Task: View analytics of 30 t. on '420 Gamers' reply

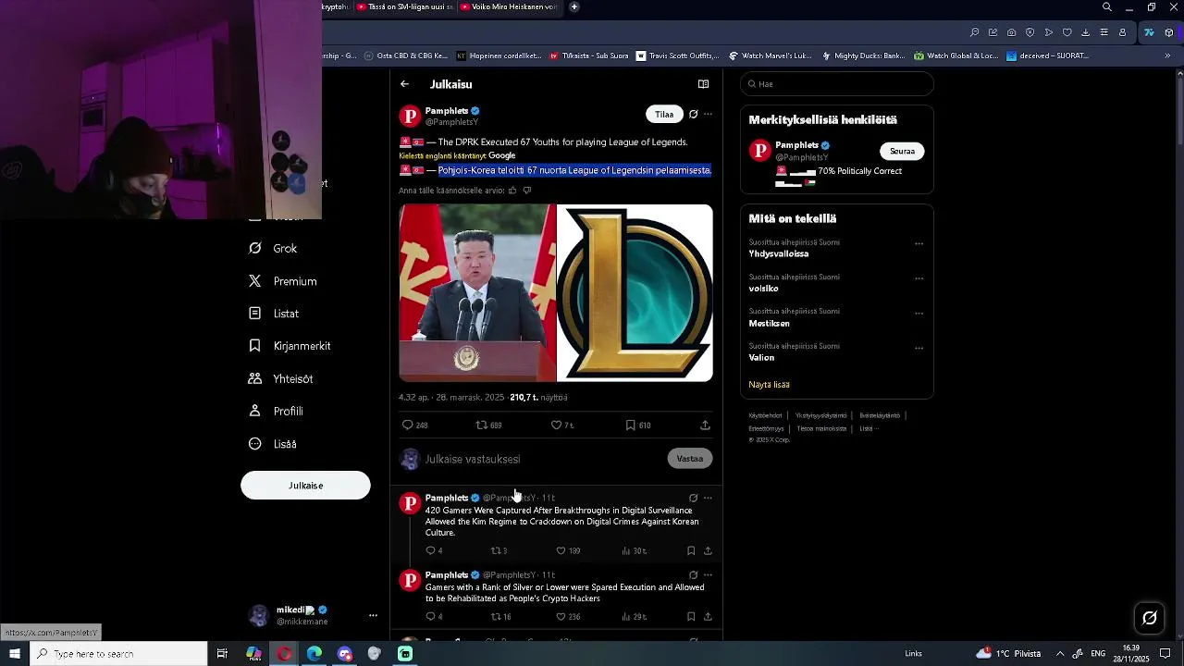Action: tap(634, 551)
